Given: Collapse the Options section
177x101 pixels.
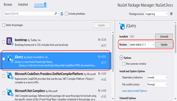Looking at the screenshot, I should (122, 58).
